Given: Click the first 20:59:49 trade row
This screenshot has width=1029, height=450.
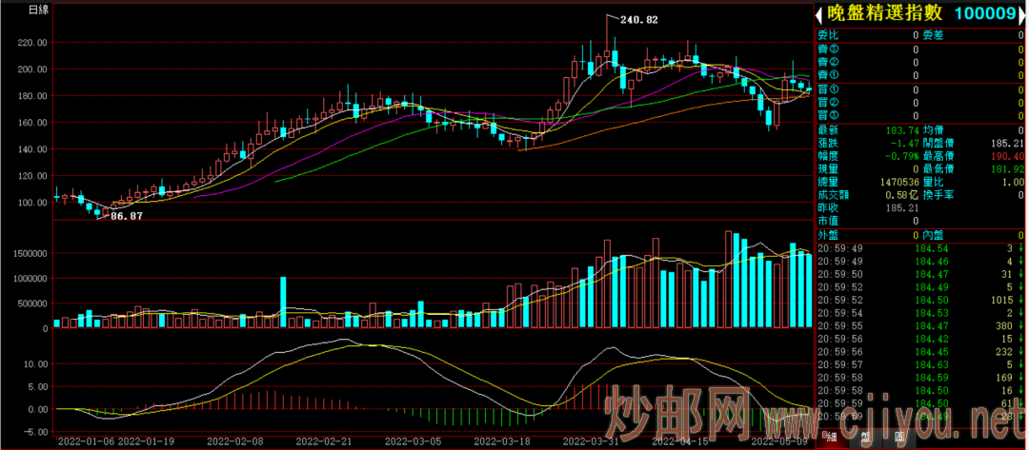Looking at the screenshot, I should pos(915,247).
